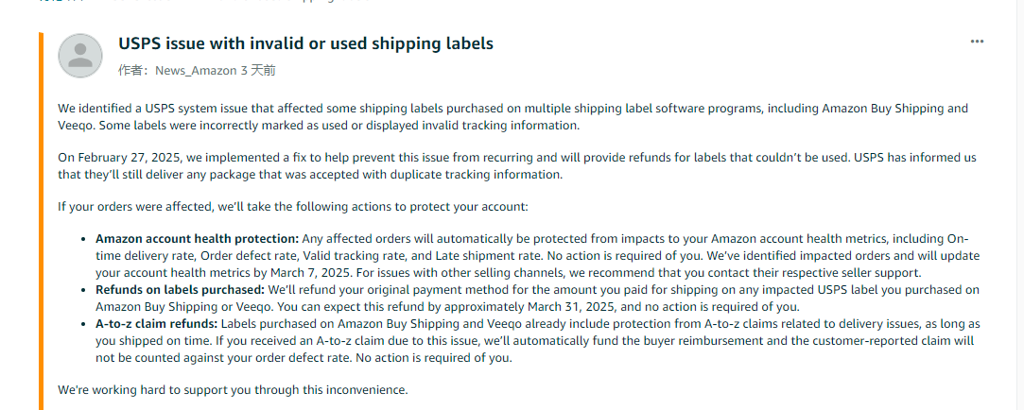Click 'Refunds on labels purchased:' bold heading
Viewport: 1024px width, 410px height.
pos(181,289)
